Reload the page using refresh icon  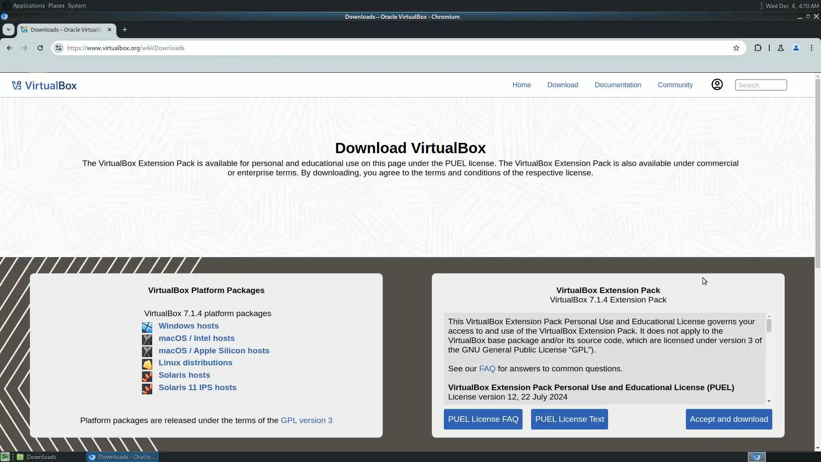pyautogui.click(x=40, y=48)
